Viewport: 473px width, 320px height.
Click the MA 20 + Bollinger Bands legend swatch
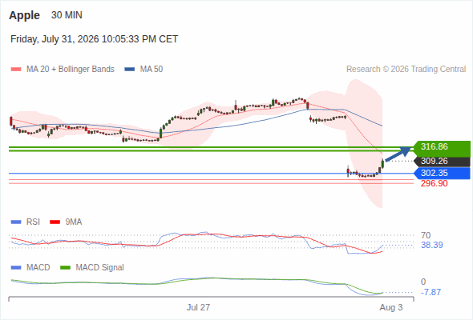click(x=16, y=70)
